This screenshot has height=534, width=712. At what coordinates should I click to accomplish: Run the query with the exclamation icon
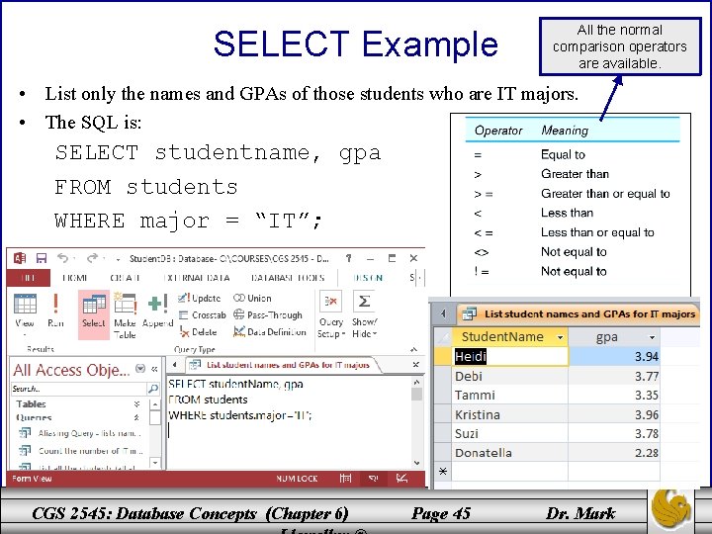55,311
